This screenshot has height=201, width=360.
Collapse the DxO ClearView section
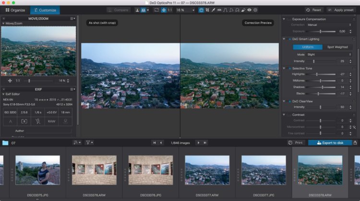pos(284,101)
